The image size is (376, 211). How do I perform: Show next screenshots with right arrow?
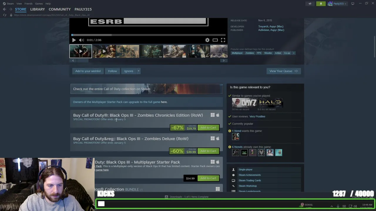(x=224, y=61)
